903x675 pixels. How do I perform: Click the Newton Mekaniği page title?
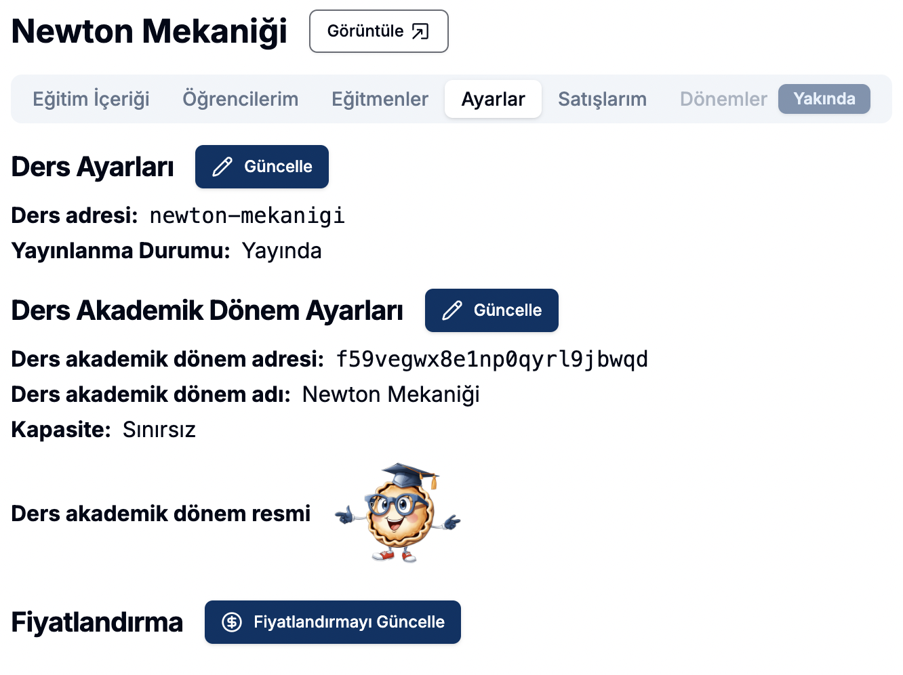(x=149, y=31)
